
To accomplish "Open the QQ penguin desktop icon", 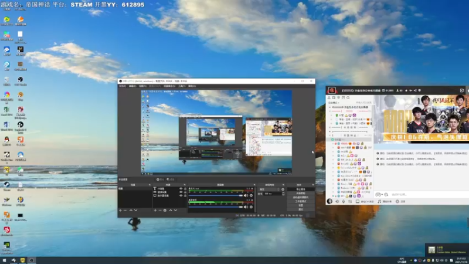I will (6, 140).
